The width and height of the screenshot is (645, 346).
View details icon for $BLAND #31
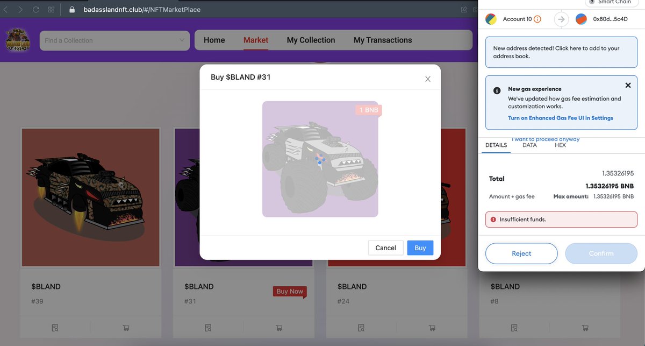[208, 328]
